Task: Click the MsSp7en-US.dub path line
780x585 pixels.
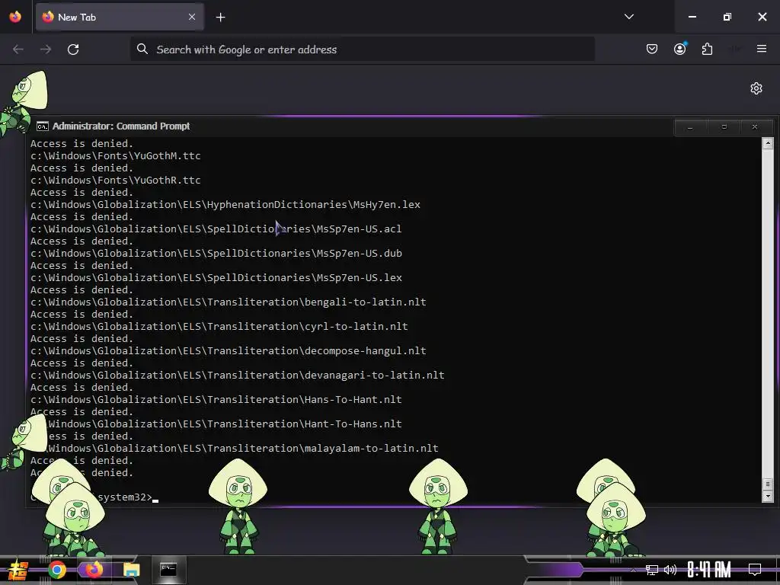Action: point(216,253)
